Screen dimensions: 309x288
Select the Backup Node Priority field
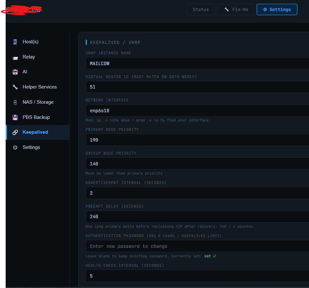click(x=197, y=163)
